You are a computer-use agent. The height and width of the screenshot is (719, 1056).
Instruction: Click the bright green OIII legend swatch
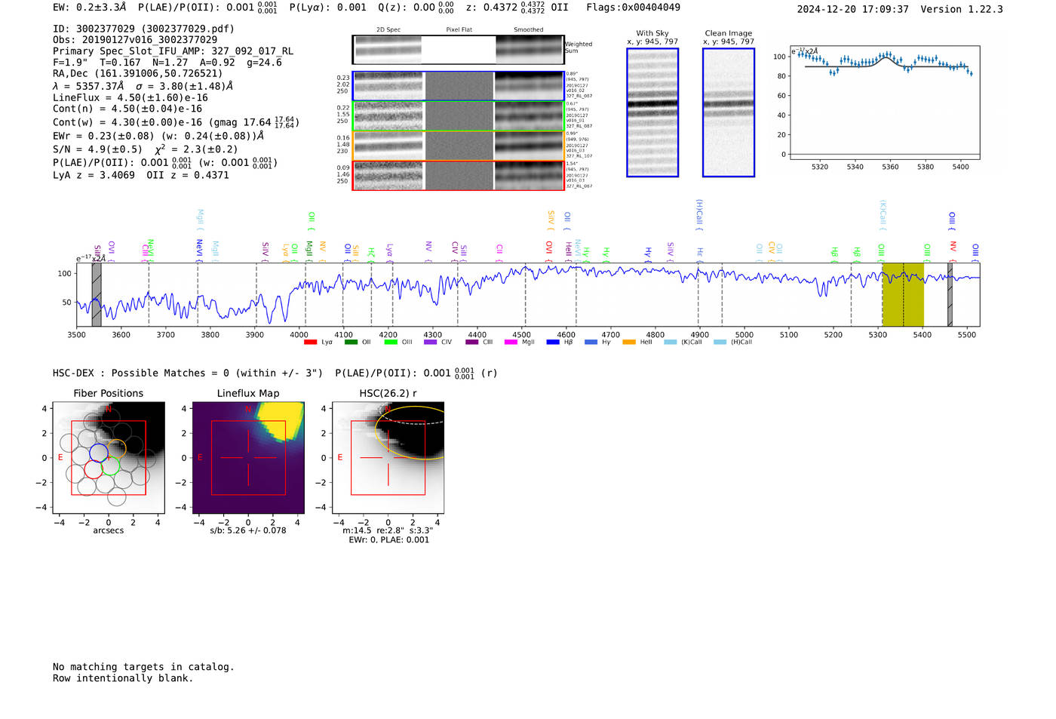(x=391, y=343)
